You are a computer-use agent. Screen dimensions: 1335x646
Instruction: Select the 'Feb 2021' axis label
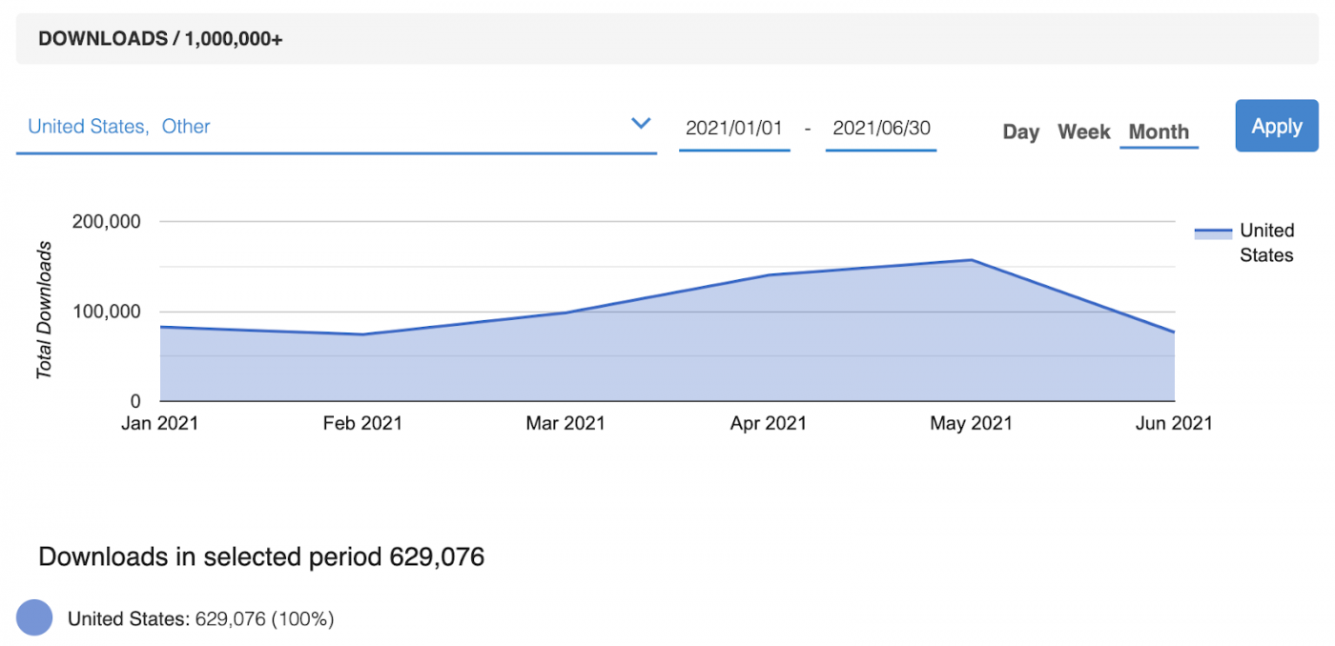[362, 423]
